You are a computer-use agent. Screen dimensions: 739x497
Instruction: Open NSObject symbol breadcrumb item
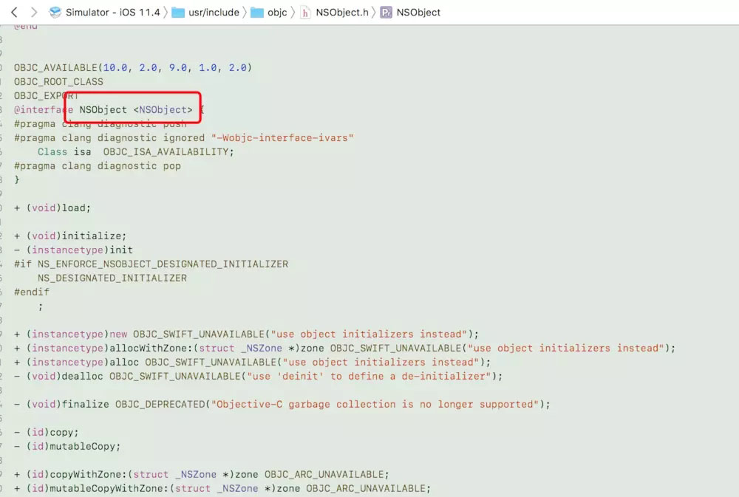418,13
